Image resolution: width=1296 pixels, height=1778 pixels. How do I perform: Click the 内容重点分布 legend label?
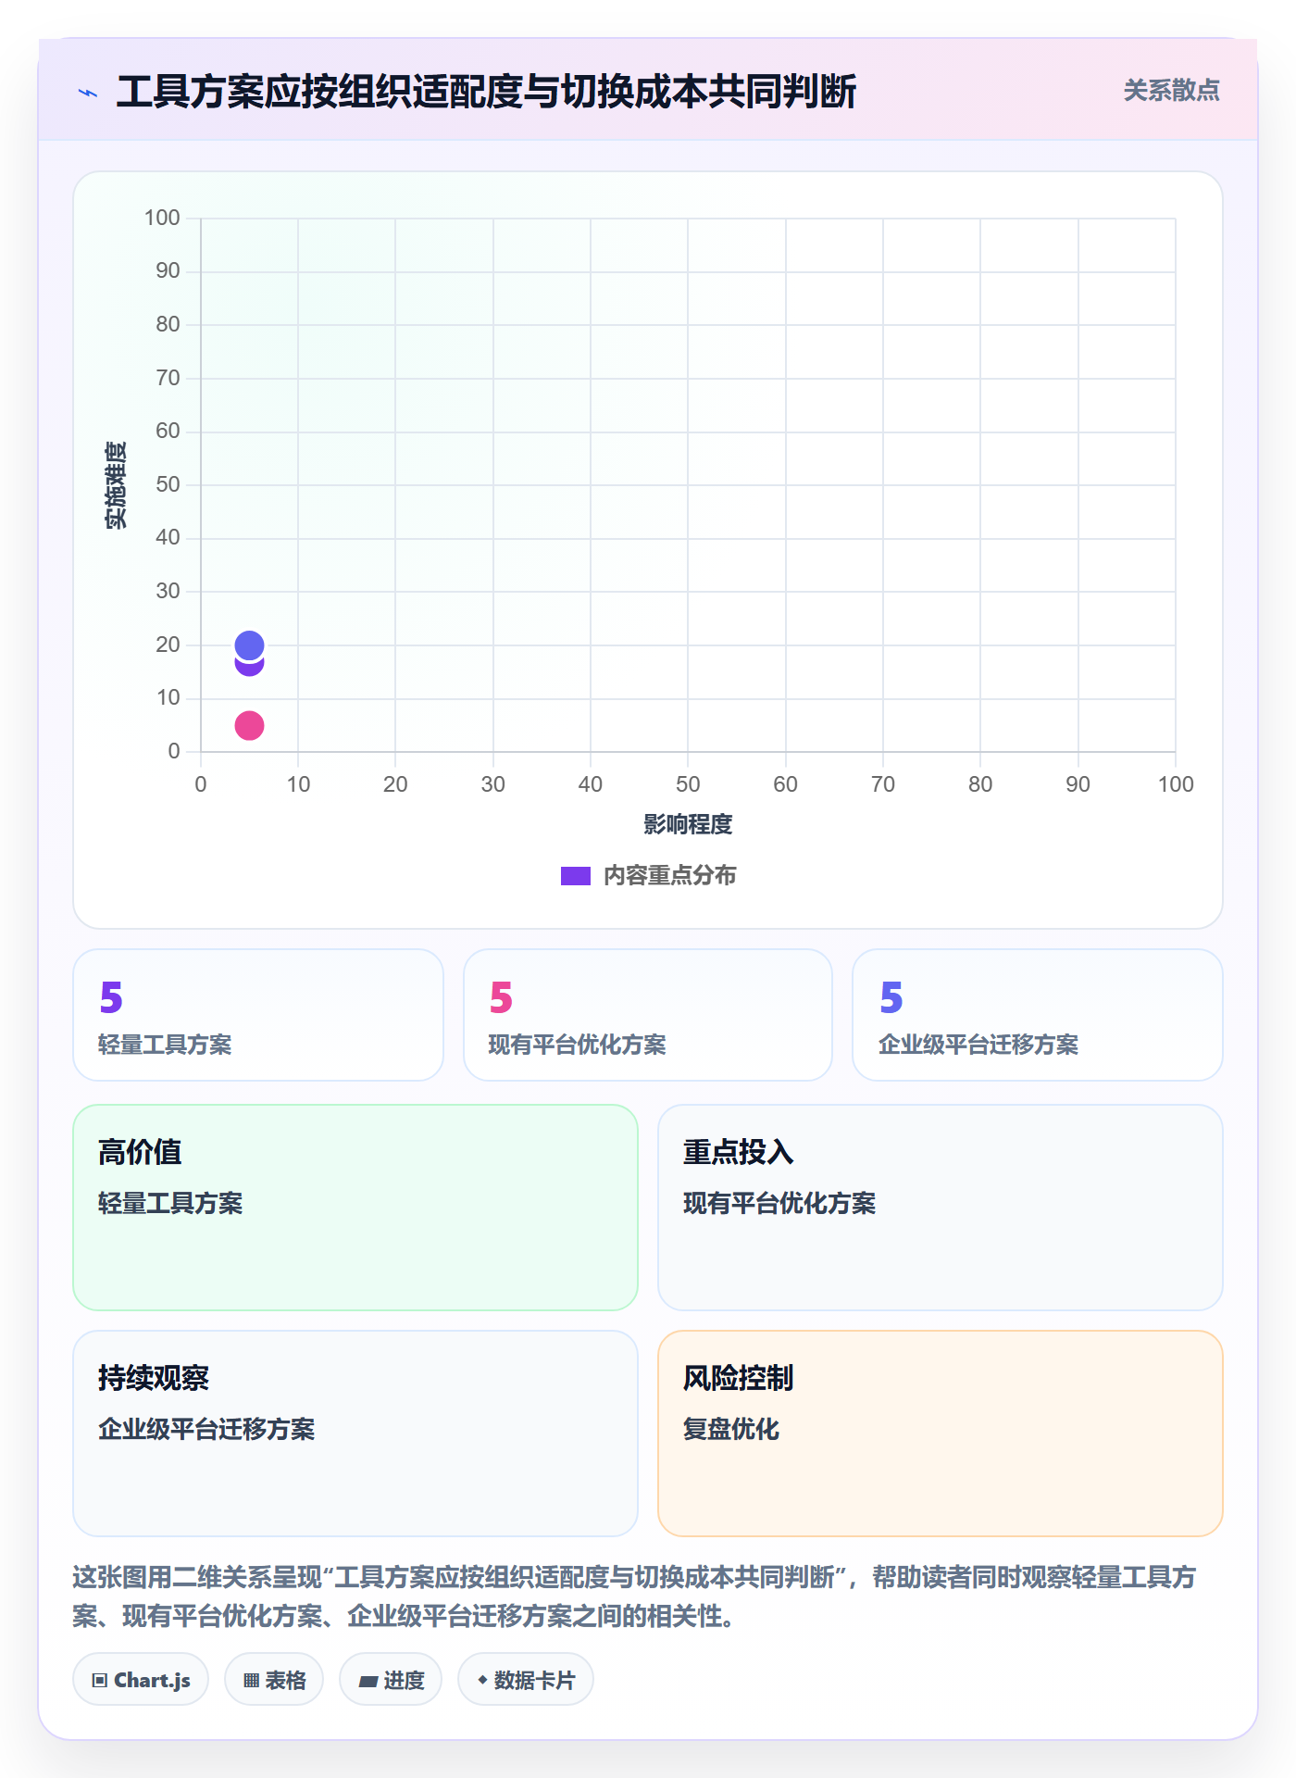669,876
